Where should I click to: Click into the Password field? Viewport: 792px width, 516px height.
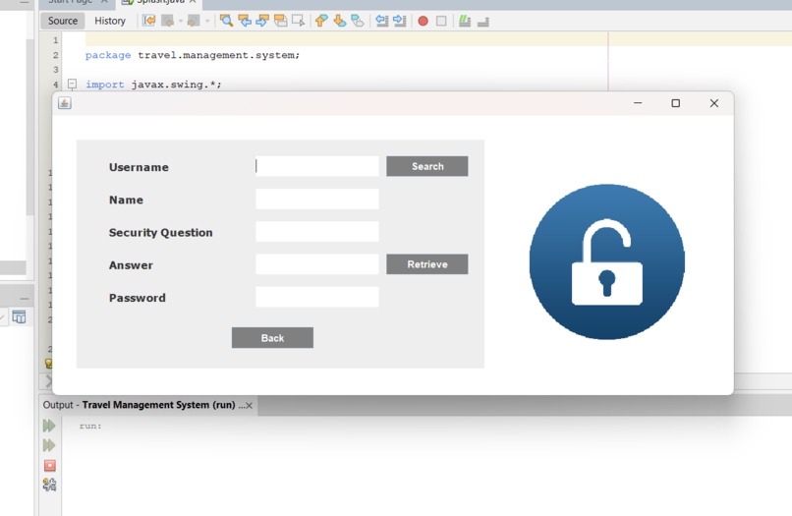point(316,297)
